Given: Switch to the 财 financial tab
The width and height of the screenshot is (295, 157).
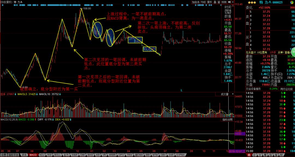Looking at the screenshot, I should pyautogui.click(x=282, y=155).
